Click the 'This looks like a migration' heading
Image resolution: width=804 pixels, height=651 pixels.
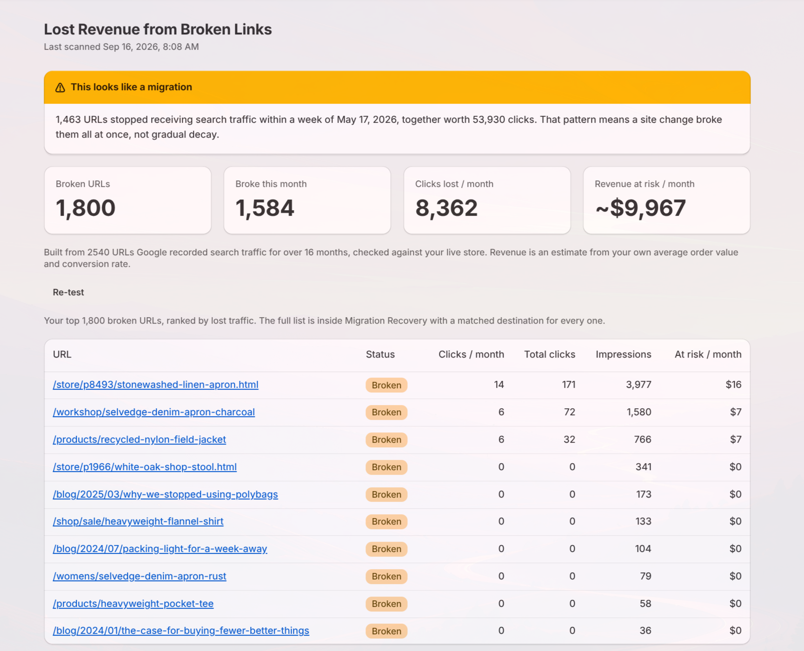131,87
